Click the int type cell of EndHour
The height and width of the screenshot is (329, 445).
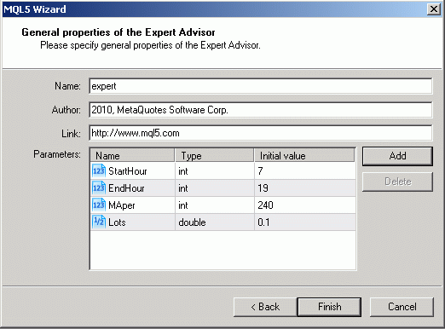coord(215,188)
